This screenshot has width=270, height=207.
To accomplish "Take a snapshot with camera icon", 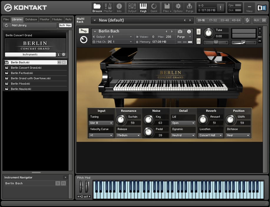I will point(180,31).
